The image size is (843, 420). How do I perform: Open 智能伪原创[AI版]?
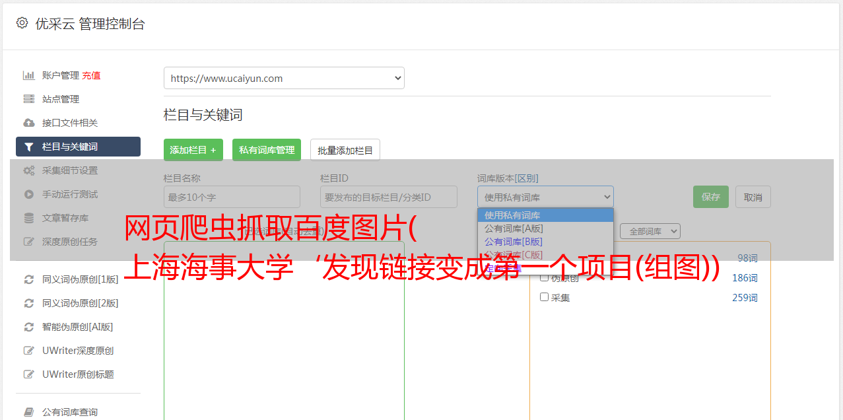click(78, 327)
